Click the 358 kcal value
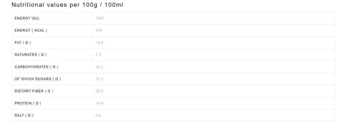This screenshot has height=127, width=348. (x=98, y=30)
